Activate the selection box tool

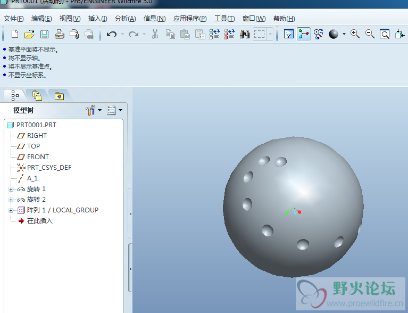click(260, 34)
